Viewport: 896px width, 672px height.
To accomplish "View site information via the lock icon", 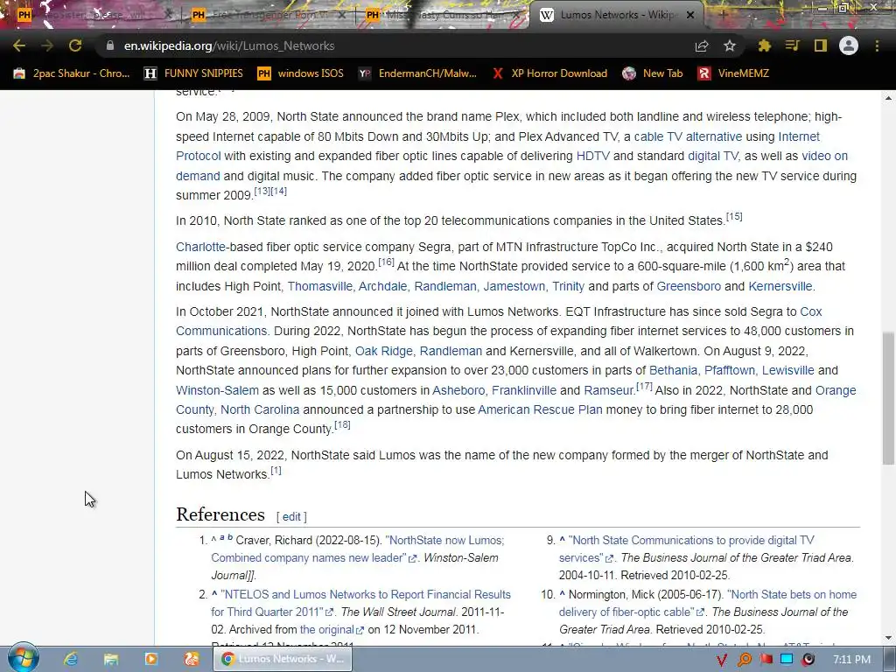I will [110, 45].
